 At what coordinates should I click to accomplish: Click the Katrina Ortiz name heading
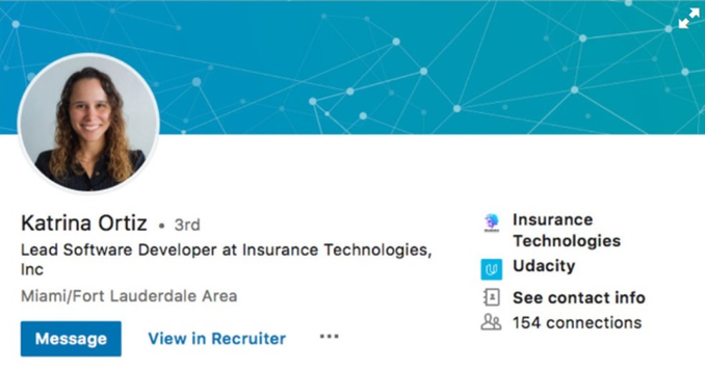[x=84, y=224]
